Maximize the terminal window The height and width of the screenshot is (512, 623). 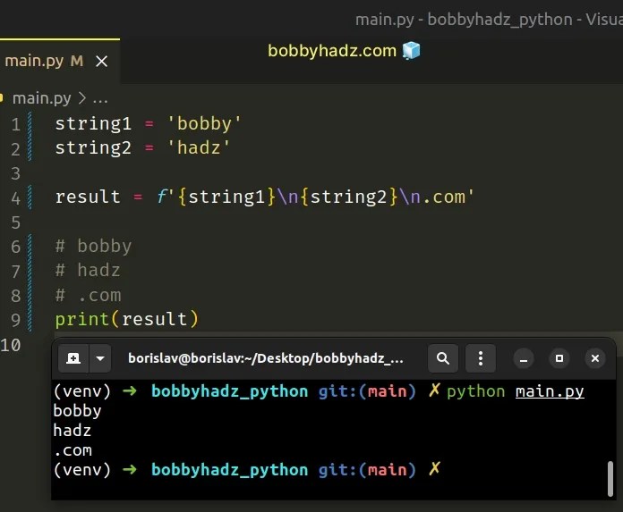pyautogui.click(x=559, y=358)
